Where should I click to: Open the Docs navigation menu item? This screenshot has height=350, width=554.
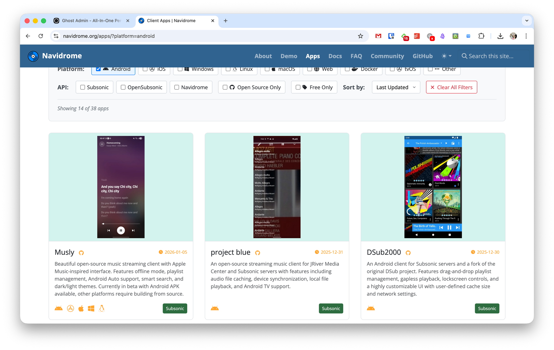click(x=335, y=56)
